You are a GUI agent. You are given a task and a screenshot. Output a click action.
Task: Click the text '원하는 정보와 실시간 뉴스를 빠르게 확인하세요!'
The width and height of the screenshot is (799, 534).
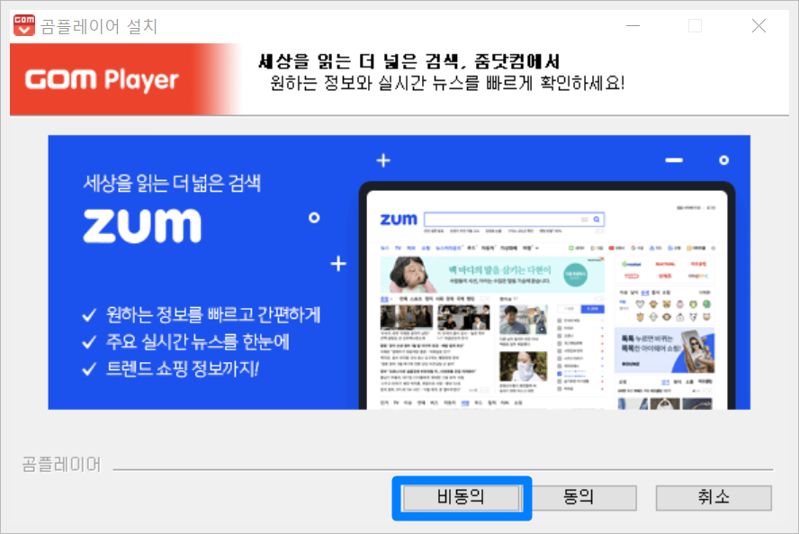[x=447, y=83]
